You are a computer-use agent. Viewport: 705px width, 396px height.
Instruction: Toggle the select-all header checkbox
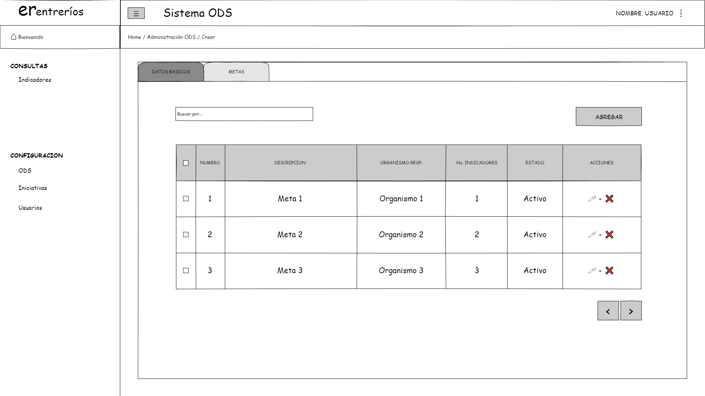[x=186, y=163]
